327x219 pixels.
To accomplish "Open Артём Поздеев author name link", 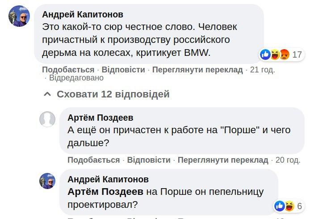I will coord(100,118).
